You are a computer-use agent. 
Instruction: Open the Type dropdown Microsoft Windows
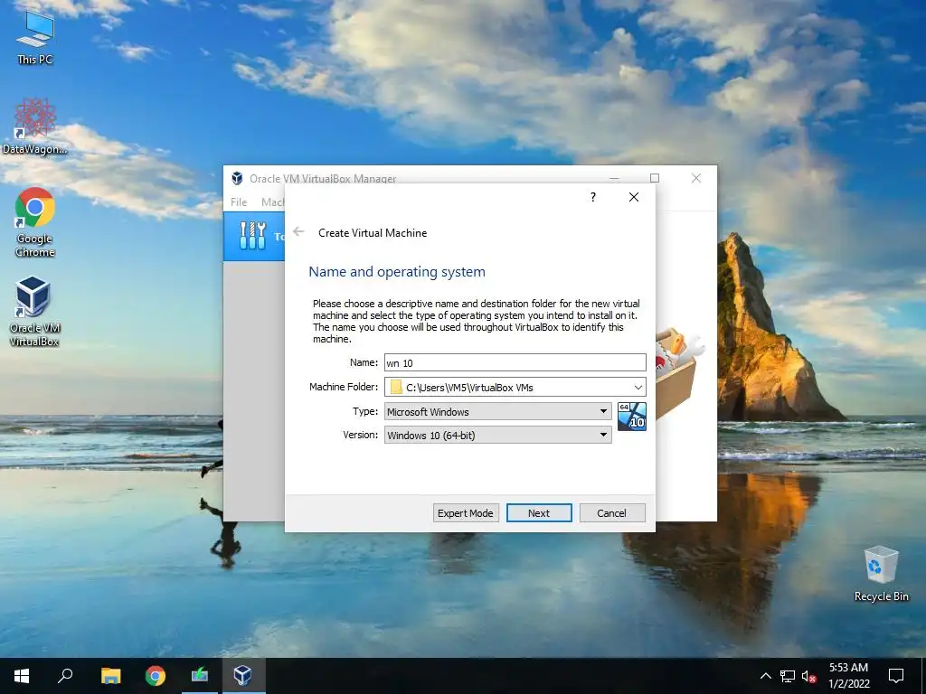coord(498,411)
